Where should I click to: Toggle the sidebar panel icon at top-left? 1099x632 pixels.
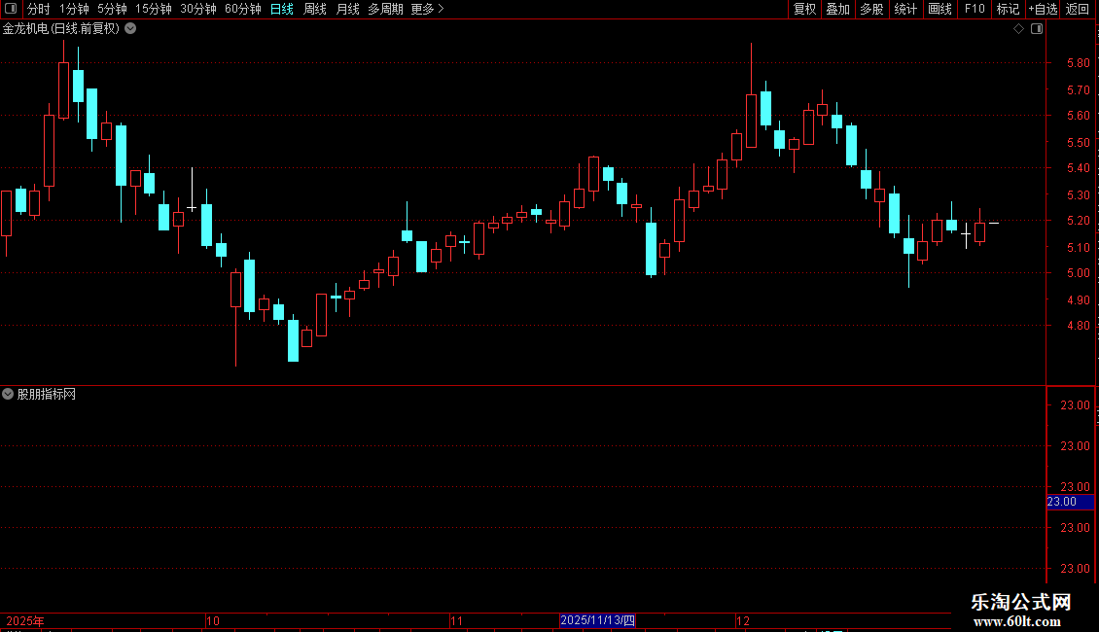11,9
